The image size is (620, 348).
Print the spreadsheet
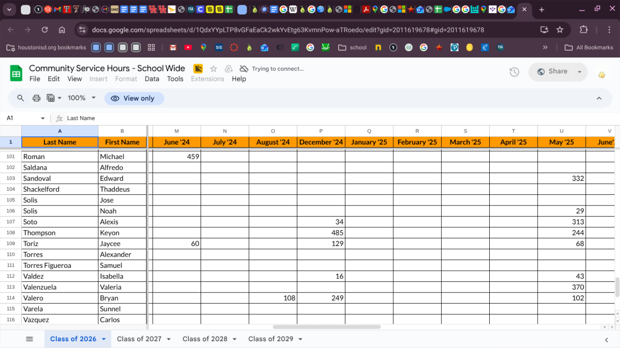pos(36,98)
